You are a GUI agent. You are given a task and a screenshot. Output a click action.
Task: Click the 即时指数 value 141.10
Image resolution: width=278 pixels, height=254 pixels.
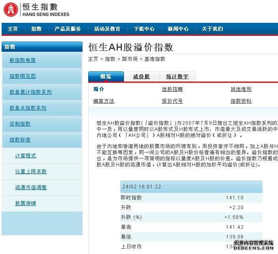[x=235, y=198]
